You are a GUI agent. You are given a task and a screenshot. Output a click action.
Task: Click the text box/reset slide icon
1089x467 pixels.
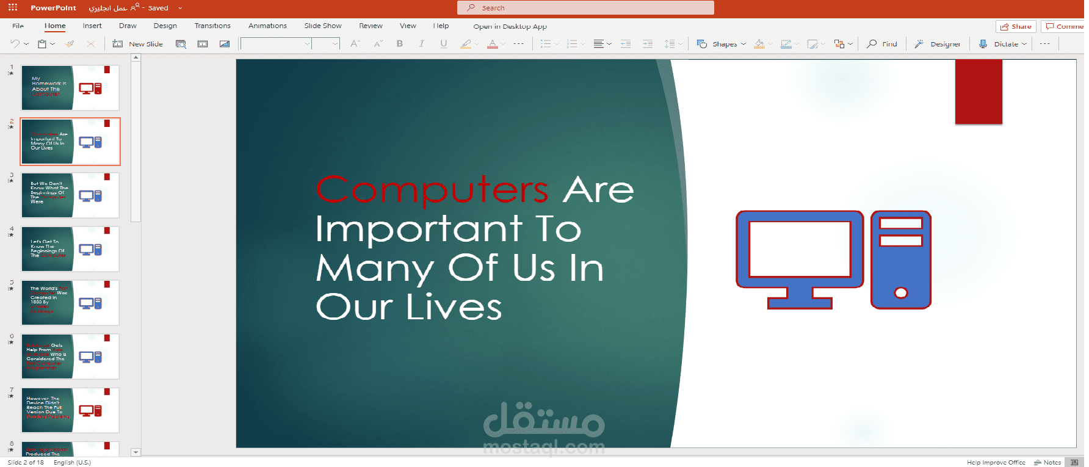(x=203, y=44)
